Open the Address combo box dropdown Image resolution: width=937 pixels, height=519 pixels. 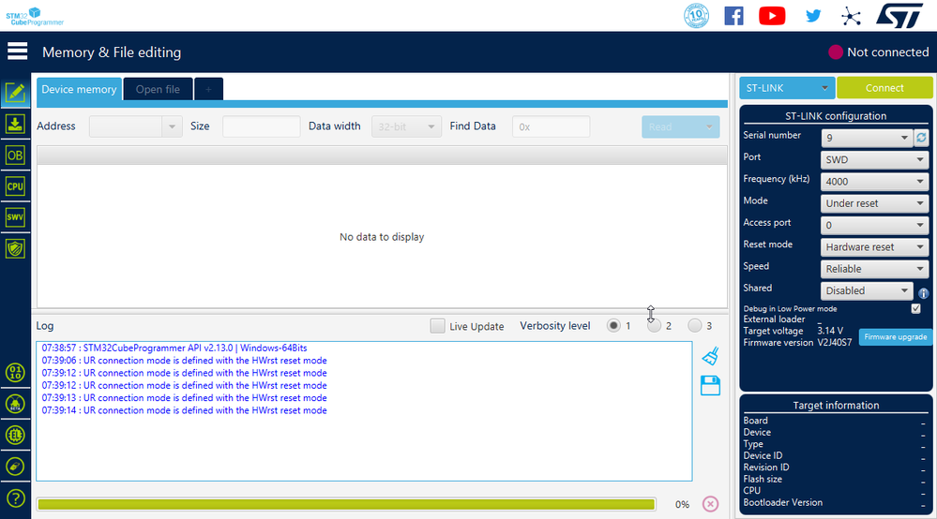tap(172, 126)
